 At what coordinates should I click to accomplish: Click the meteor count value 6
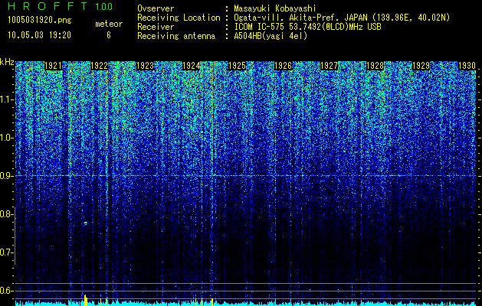(x=109, y=35)
